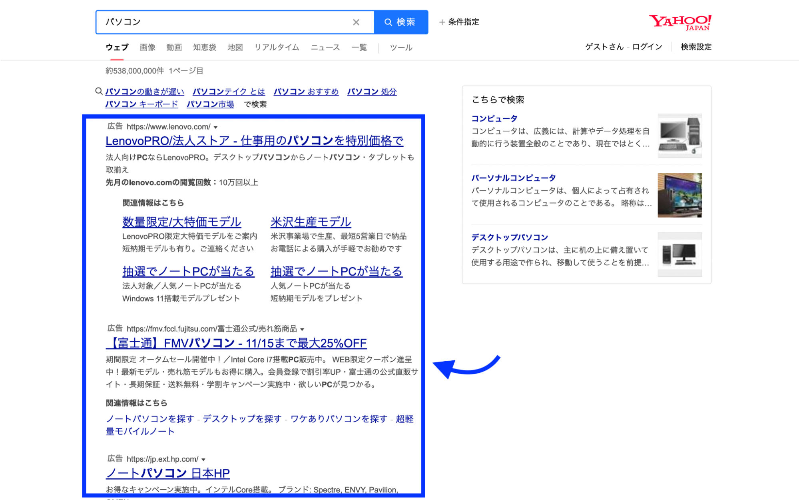Image resolution: width=799 pixels, height=500 pixels.
Task: Open the LenovoPRO/法人ストア ad title
Action: (254, 141)
